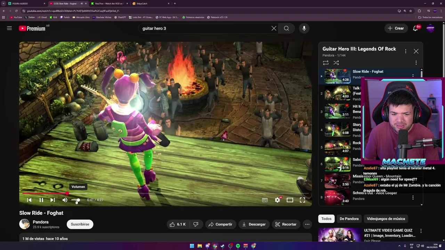Open more actions menu under the video
This screenshot has height=250, width=445.
click(307, 224)
